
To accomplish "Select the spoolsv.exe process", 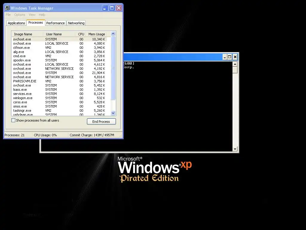I will (59, 60).
